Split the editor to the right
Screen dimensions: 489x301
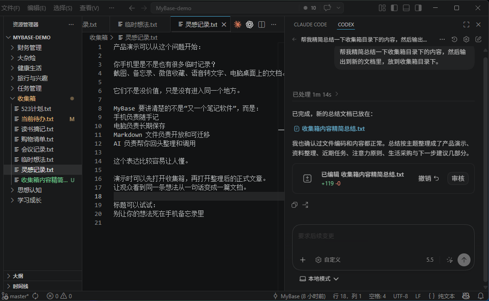[262, 25]
